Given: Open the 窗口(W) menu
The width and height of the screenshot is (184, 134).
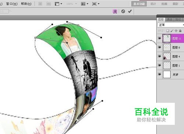Looking at the screenshot, I should tap(12, 4).
